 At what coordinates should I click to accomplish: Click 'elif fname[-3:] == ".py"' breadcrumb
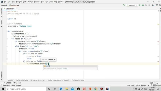[38, 80]
